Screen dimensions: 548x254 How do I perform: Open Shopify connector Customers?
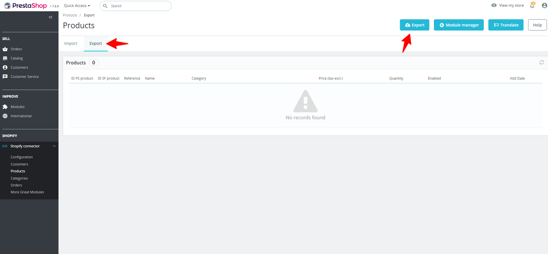coord(20,164)
